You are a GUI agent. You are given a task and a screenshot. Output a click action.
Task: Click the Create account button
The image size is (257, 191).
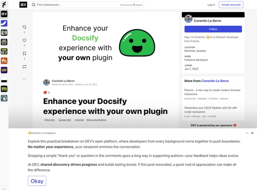(231, 5)
